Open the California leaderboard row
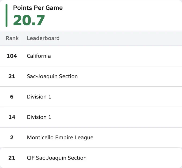Viewport: 182px width, 168px height. click(91, 56)
